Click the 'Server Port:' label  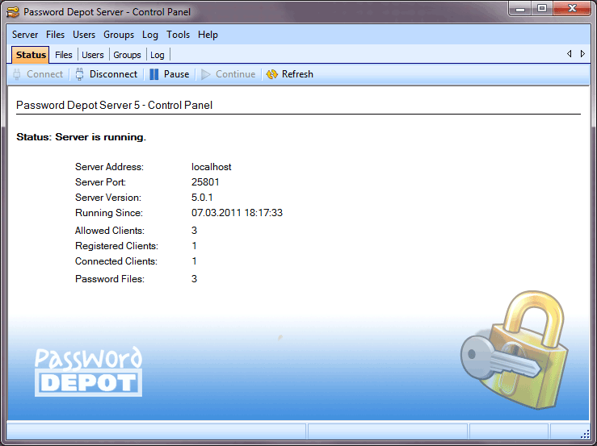(x=100, y=182)
